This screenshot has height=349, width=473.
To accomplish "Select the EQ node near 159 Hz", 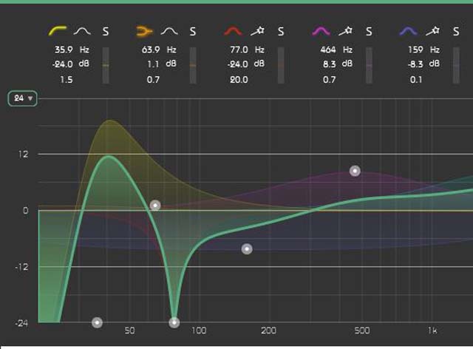I will pos(247,249).
